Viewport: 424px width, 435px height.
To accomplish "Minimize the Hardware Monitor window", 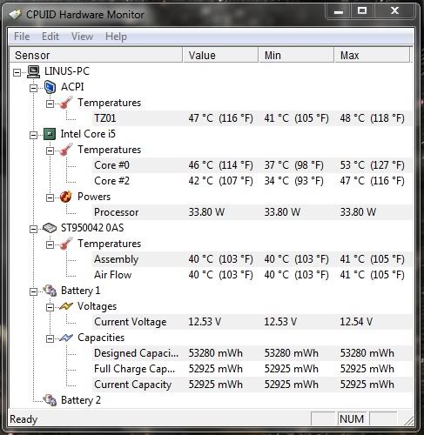I will click(339, 11).
